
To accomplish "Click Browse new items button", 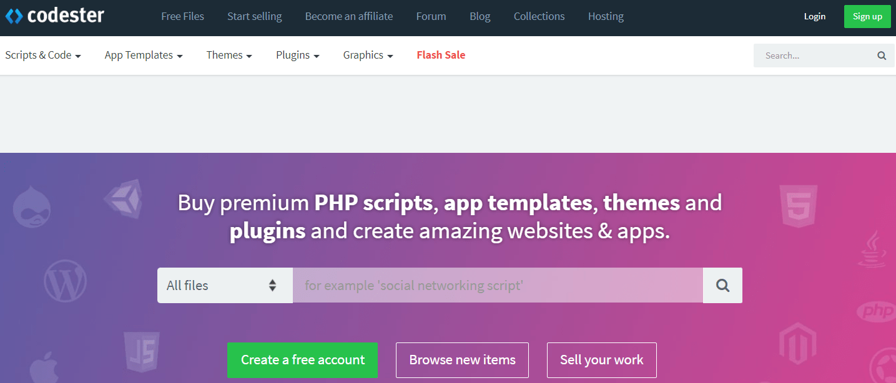I will click(x=462, y=360).
